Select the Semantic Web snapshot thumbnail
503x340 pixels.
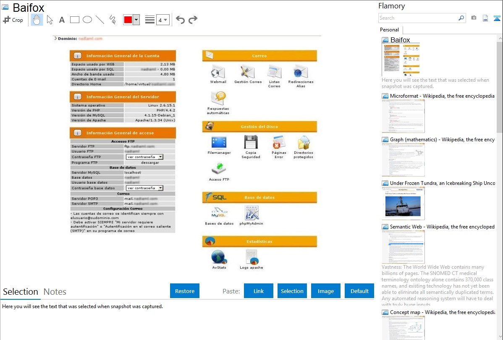click(x=403, y=247)
